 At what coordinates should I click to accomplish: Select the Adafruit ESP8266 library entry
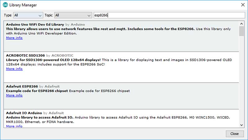(121, 102)
